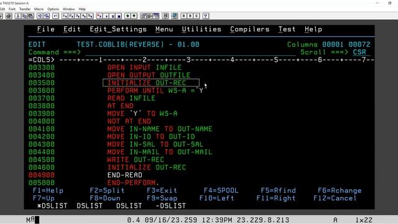The image size is (398, 224).
Task: Click session button B in toolbar
Action: point(190,16)
